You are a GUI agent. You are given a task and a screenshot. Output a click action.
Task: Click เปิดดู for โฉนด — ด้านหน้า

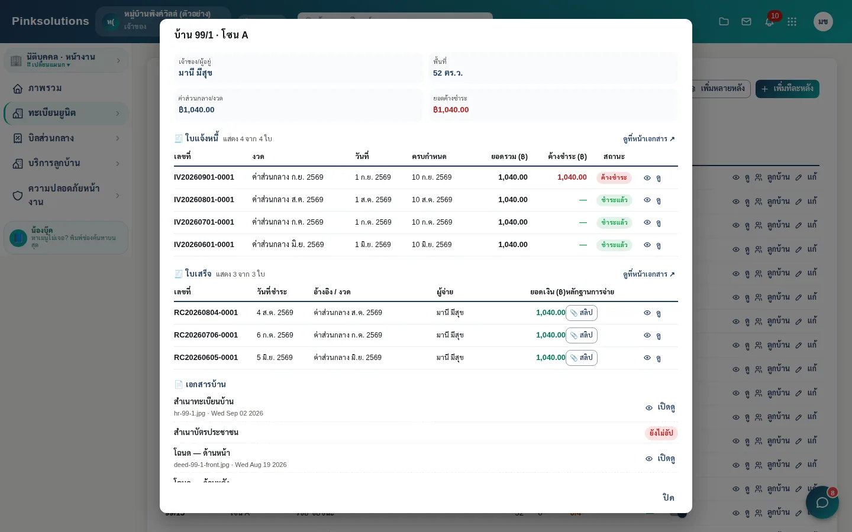point(660,459)
